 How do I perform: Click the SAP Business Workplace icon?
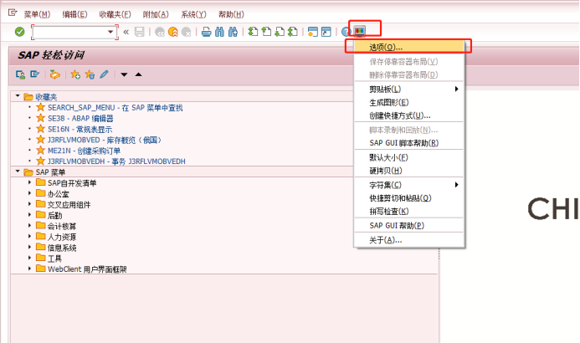point(54,74)
